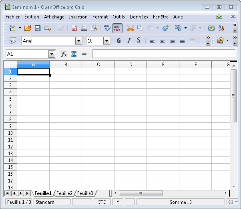Click the Function equals sign icon

[84, 54]
